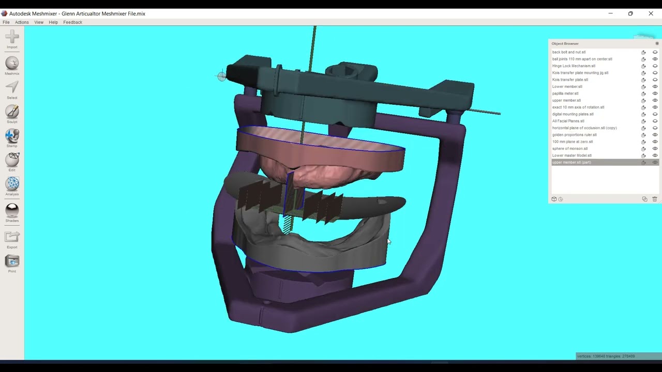The width and height of the screenshot is (662, 372).
Task: Select All Facial Planes.stl object
Action: tap(568, 121)
